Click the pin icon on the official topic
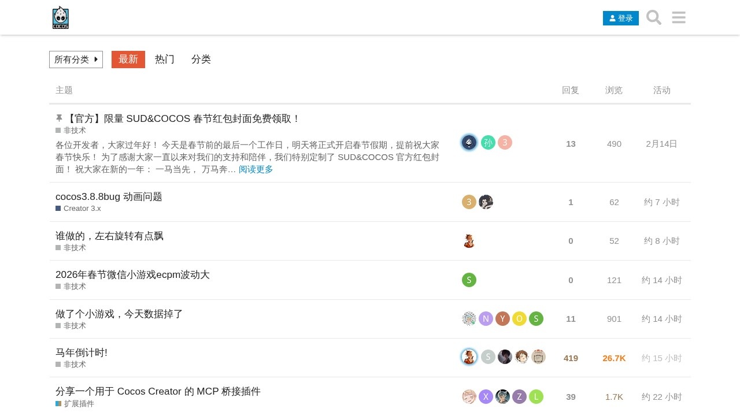 pos(58,118)
